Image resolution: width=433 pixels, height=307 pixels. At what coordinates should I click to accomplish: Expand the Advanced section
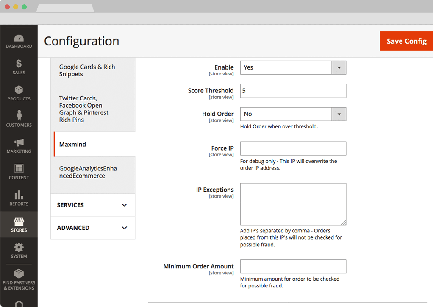pos(93,228)
